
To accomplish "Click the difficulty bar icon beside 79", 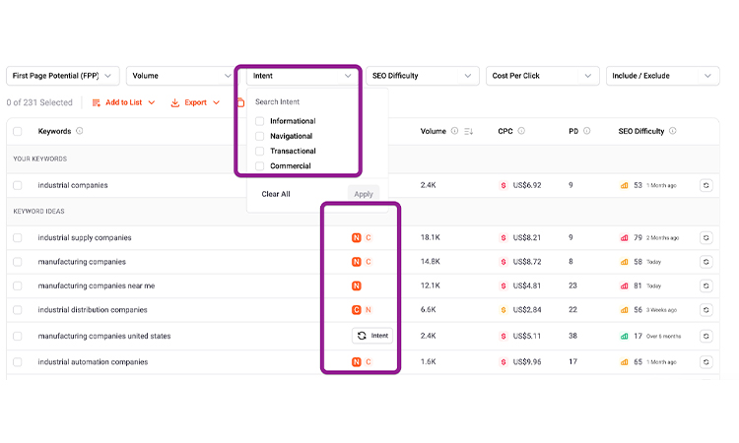I will coord(624,237).
